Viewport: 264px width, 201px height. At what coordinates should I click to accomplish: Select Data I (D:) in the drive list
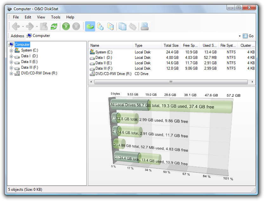pyautogui.click(x=103, y=58)
